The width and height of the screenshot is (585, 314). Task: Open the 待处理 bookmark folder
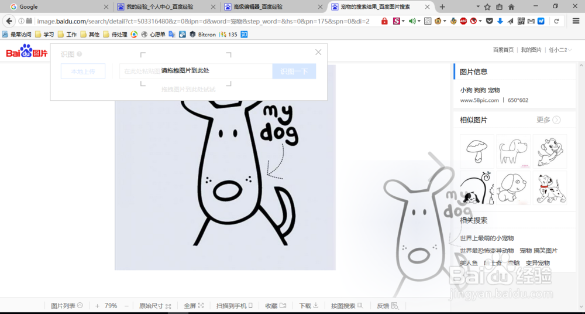click(115, 35)
